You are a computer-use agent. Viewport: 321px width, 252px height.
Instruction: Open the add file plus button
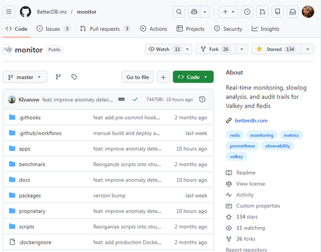point(163,77)
